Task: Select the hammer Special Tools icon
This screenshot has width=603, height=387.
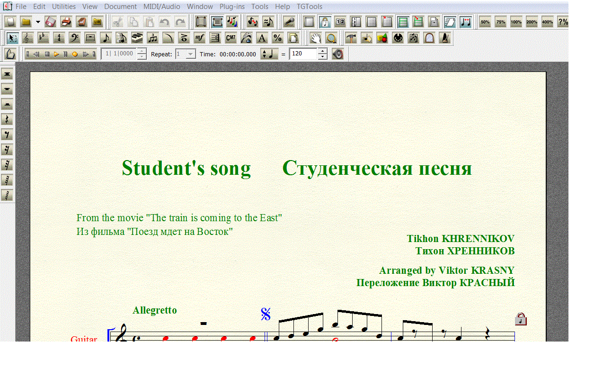Action: click(351, 38)
